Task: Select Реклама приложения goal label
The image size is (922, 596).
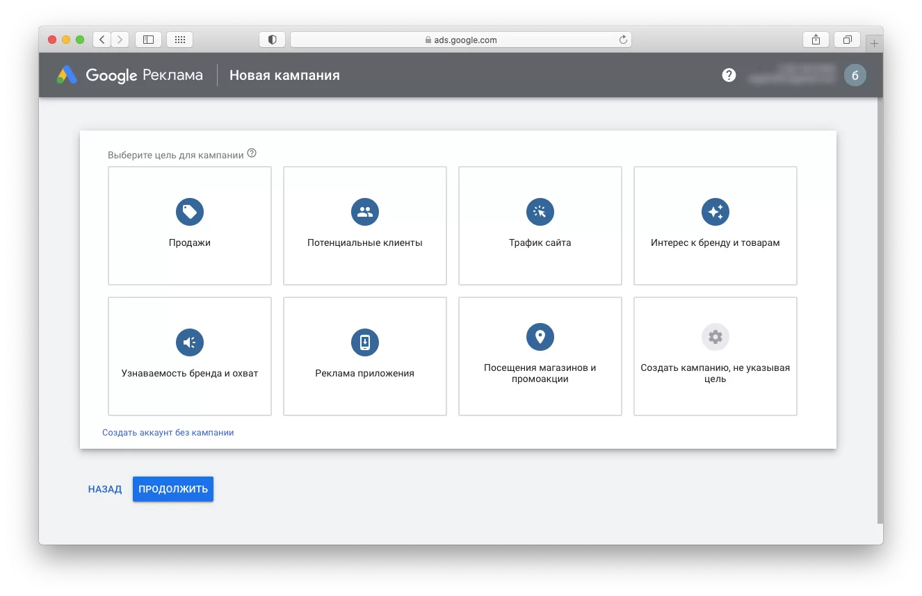Action: click(x=365, y=374)
